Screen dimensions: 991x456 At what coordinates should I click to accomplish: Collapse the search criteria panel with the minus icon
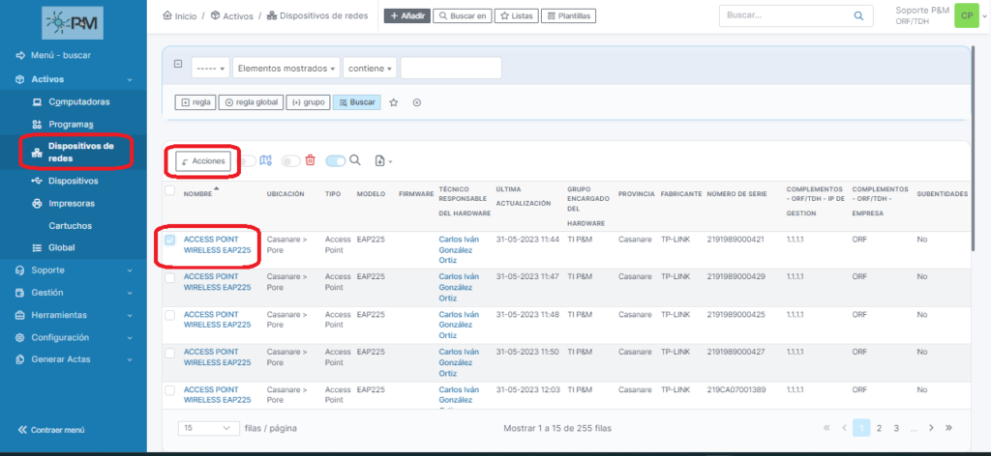point(177,64)
